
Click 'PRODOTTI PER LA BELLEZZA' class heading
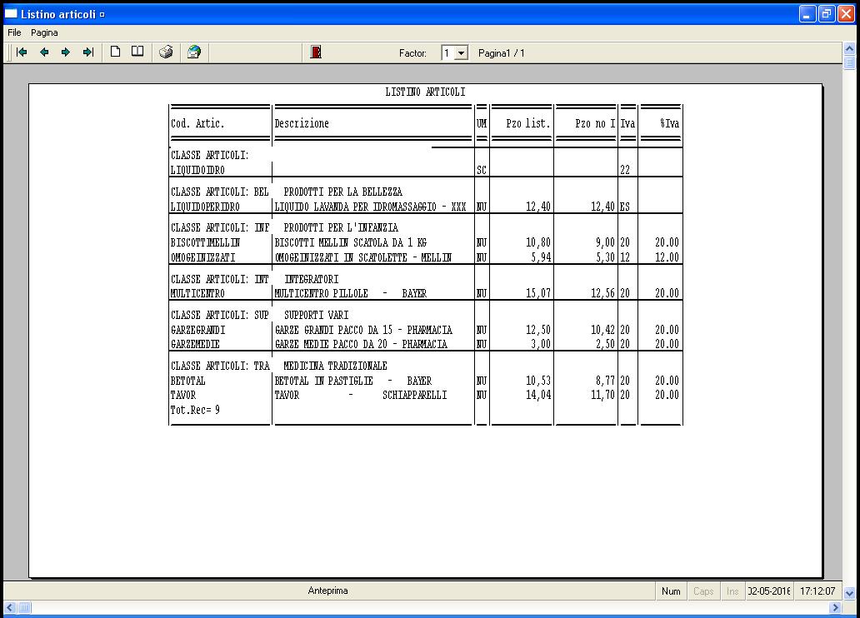(x=342, y=192)
